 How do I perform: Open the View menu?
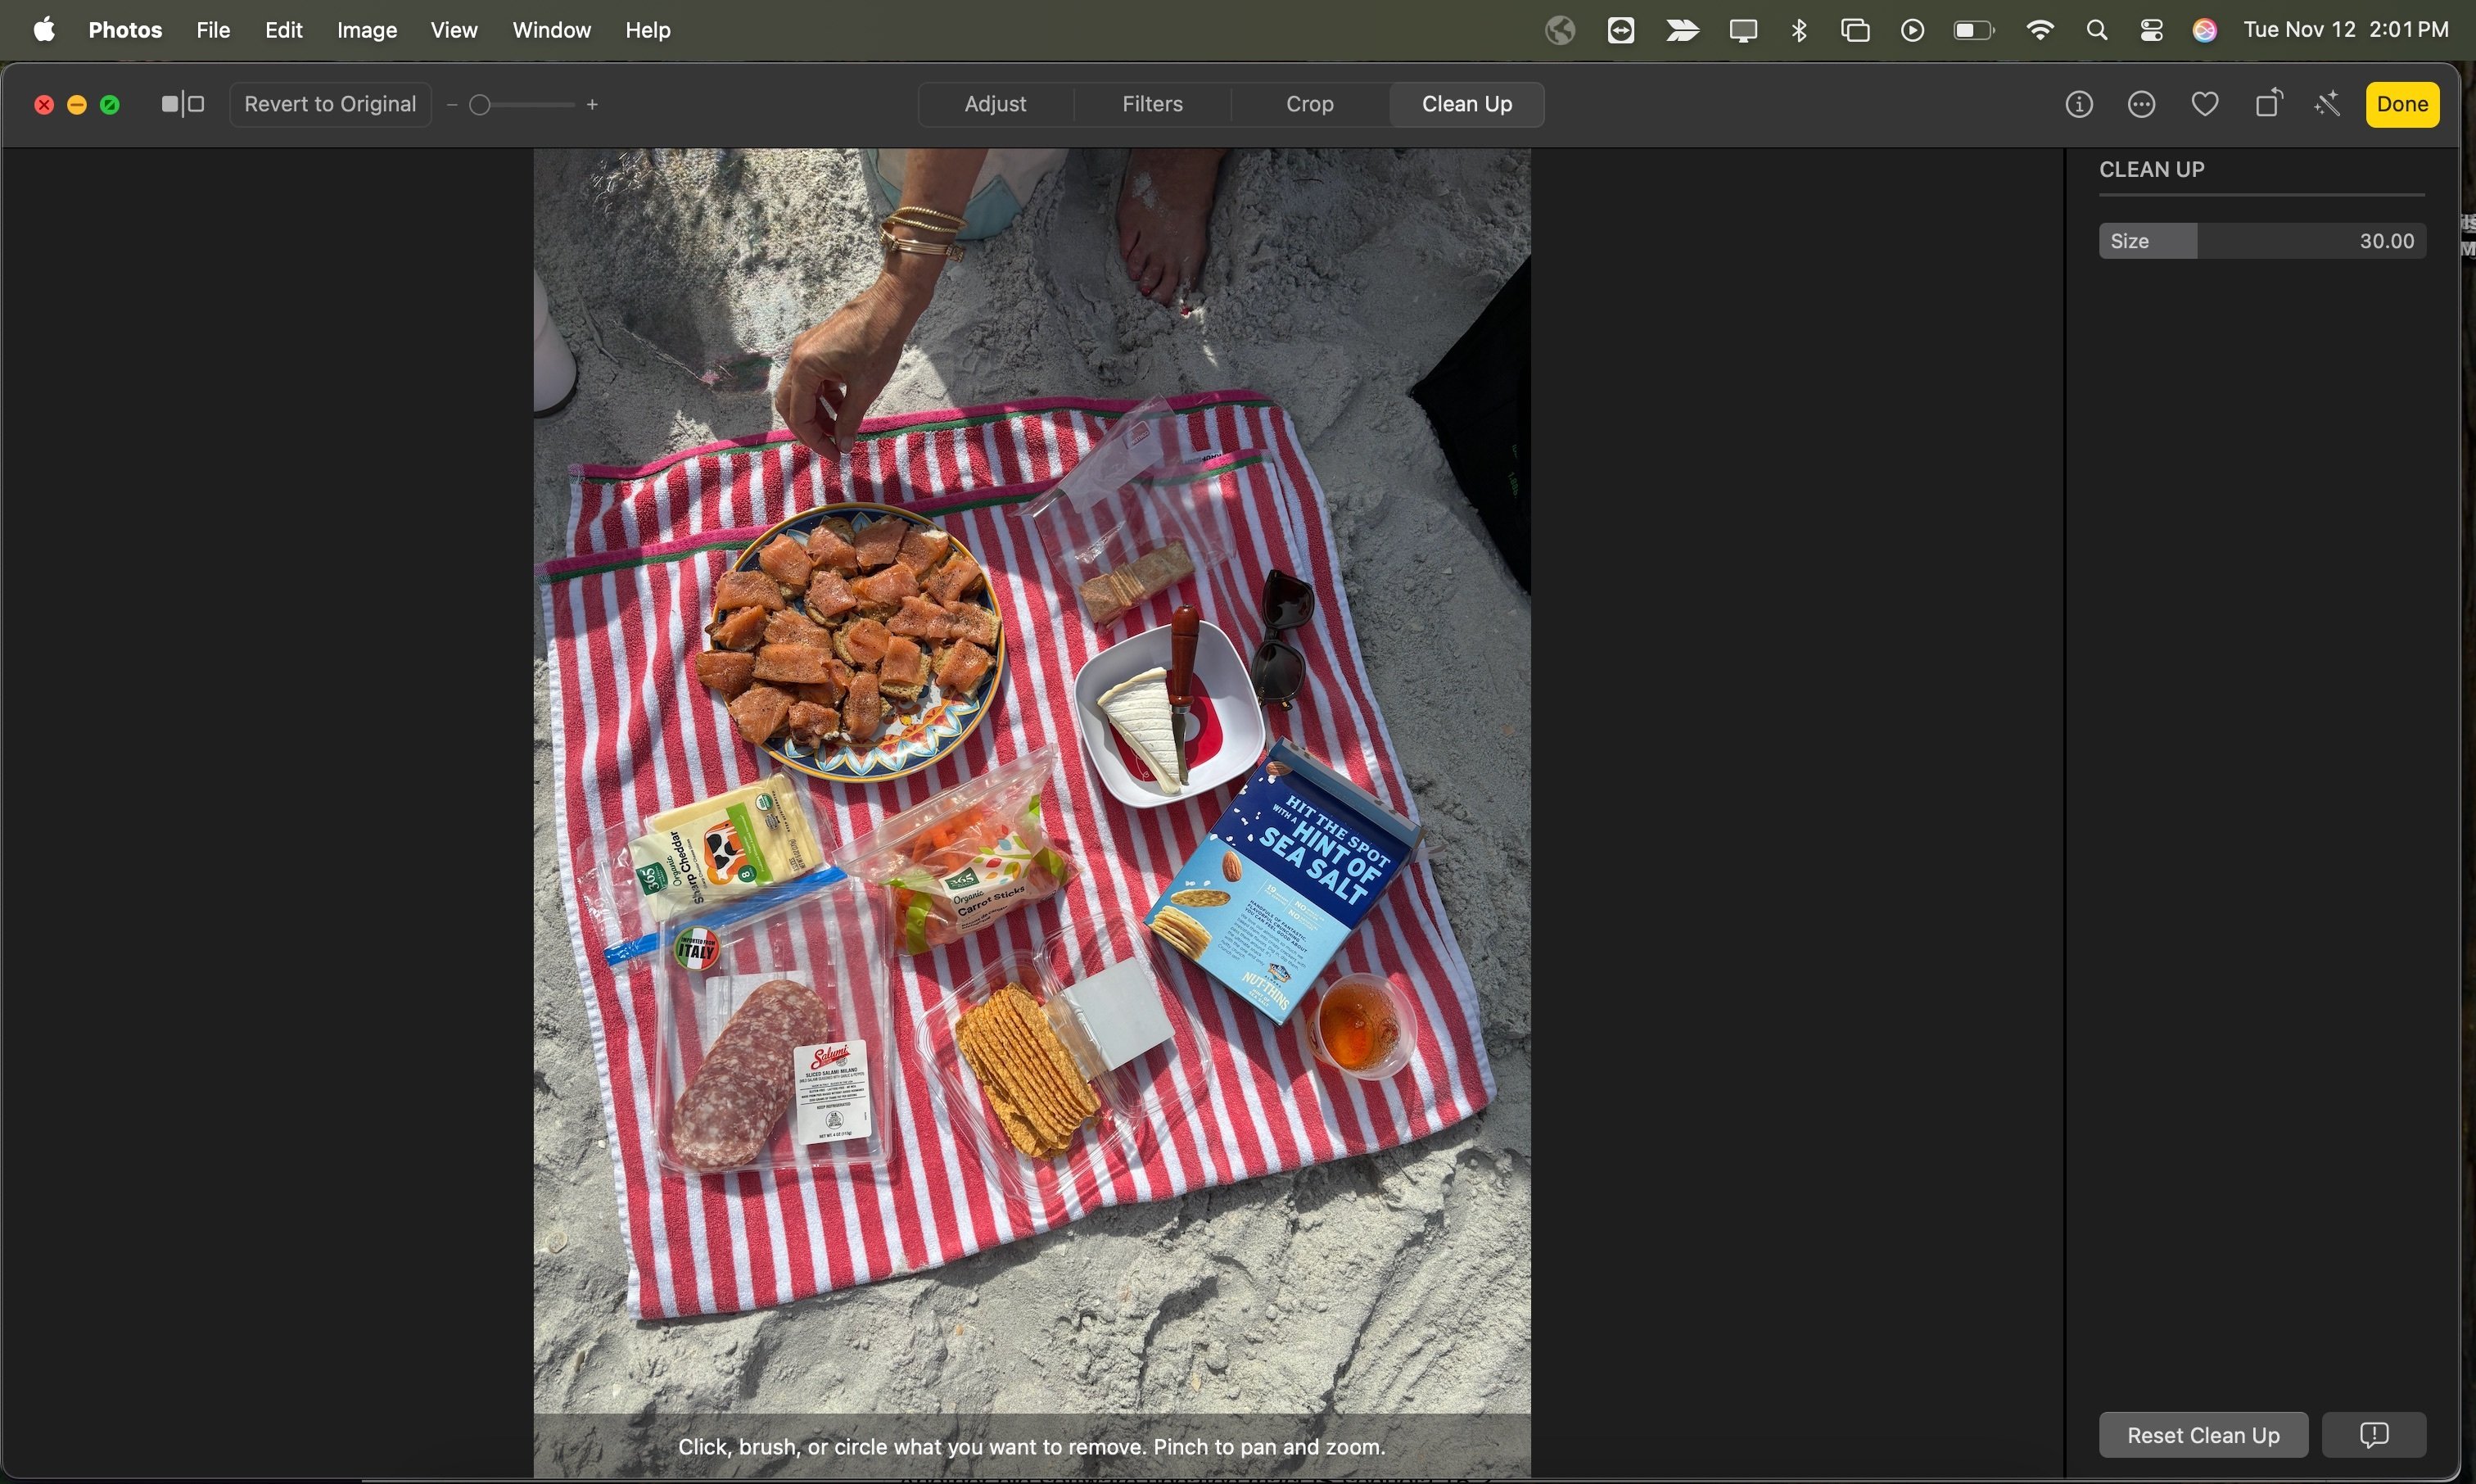tap(454, 31)
